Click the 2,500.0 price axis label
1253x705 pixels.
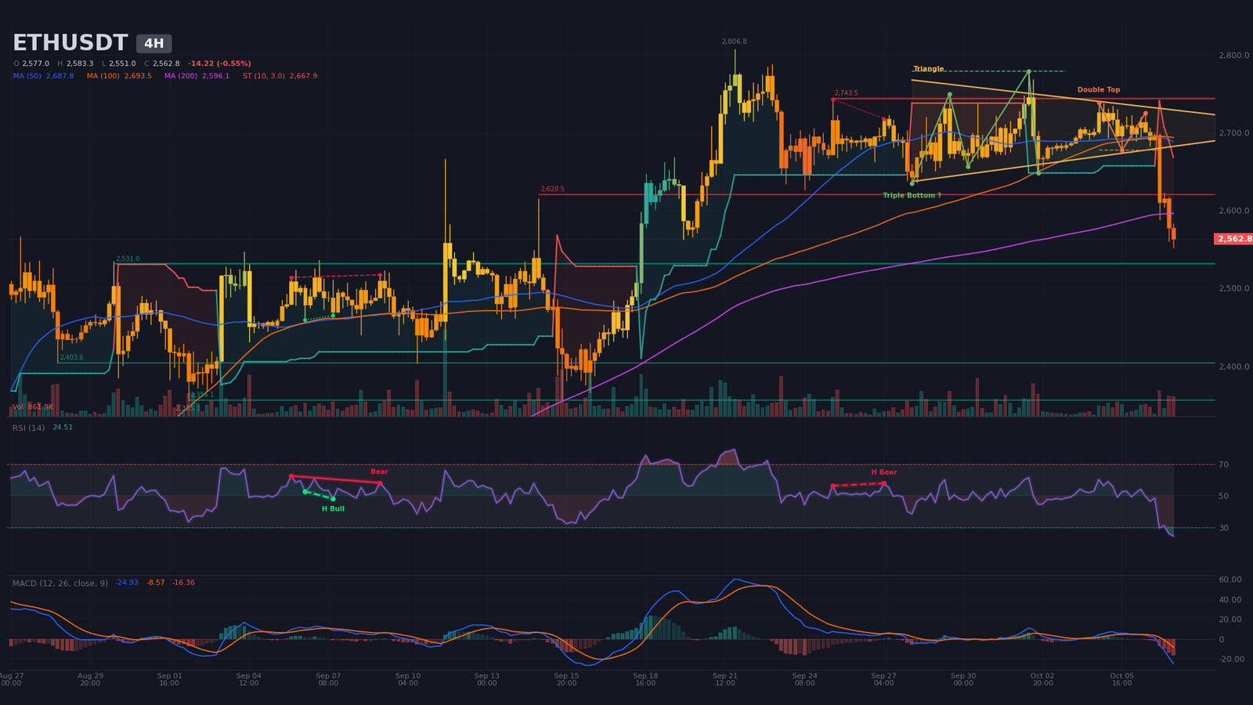coord(1233,289)
